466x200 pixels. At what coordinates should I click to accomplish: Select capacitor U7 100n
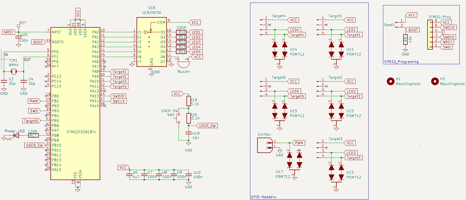pos(144,175)
